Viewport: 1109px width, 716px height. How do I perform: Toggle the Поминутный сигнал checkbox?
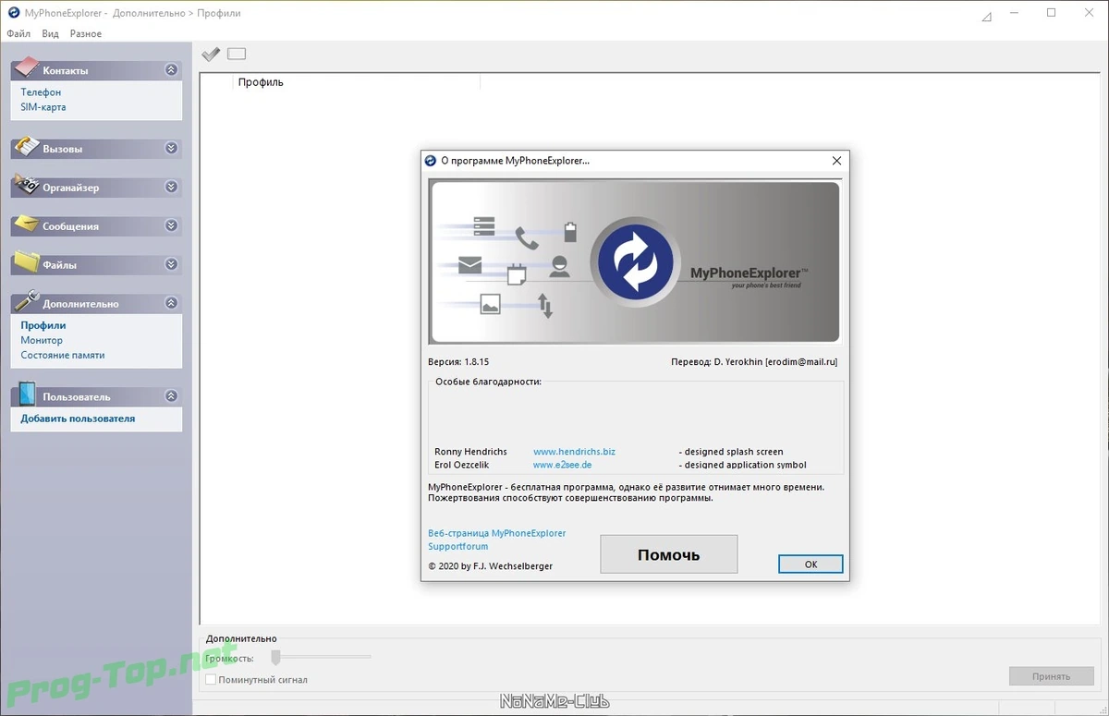[211, 679]
